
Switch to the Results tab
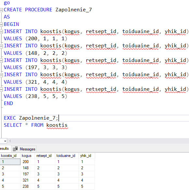pos(5,148)
